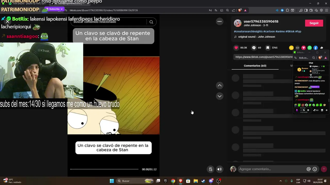The height and width of the screenshot is (185, 330).
Task: Open the user5796338590618 profile name
Action: (261, 21)
